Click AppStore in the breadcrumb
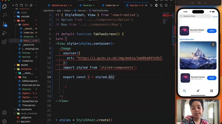 49,11
